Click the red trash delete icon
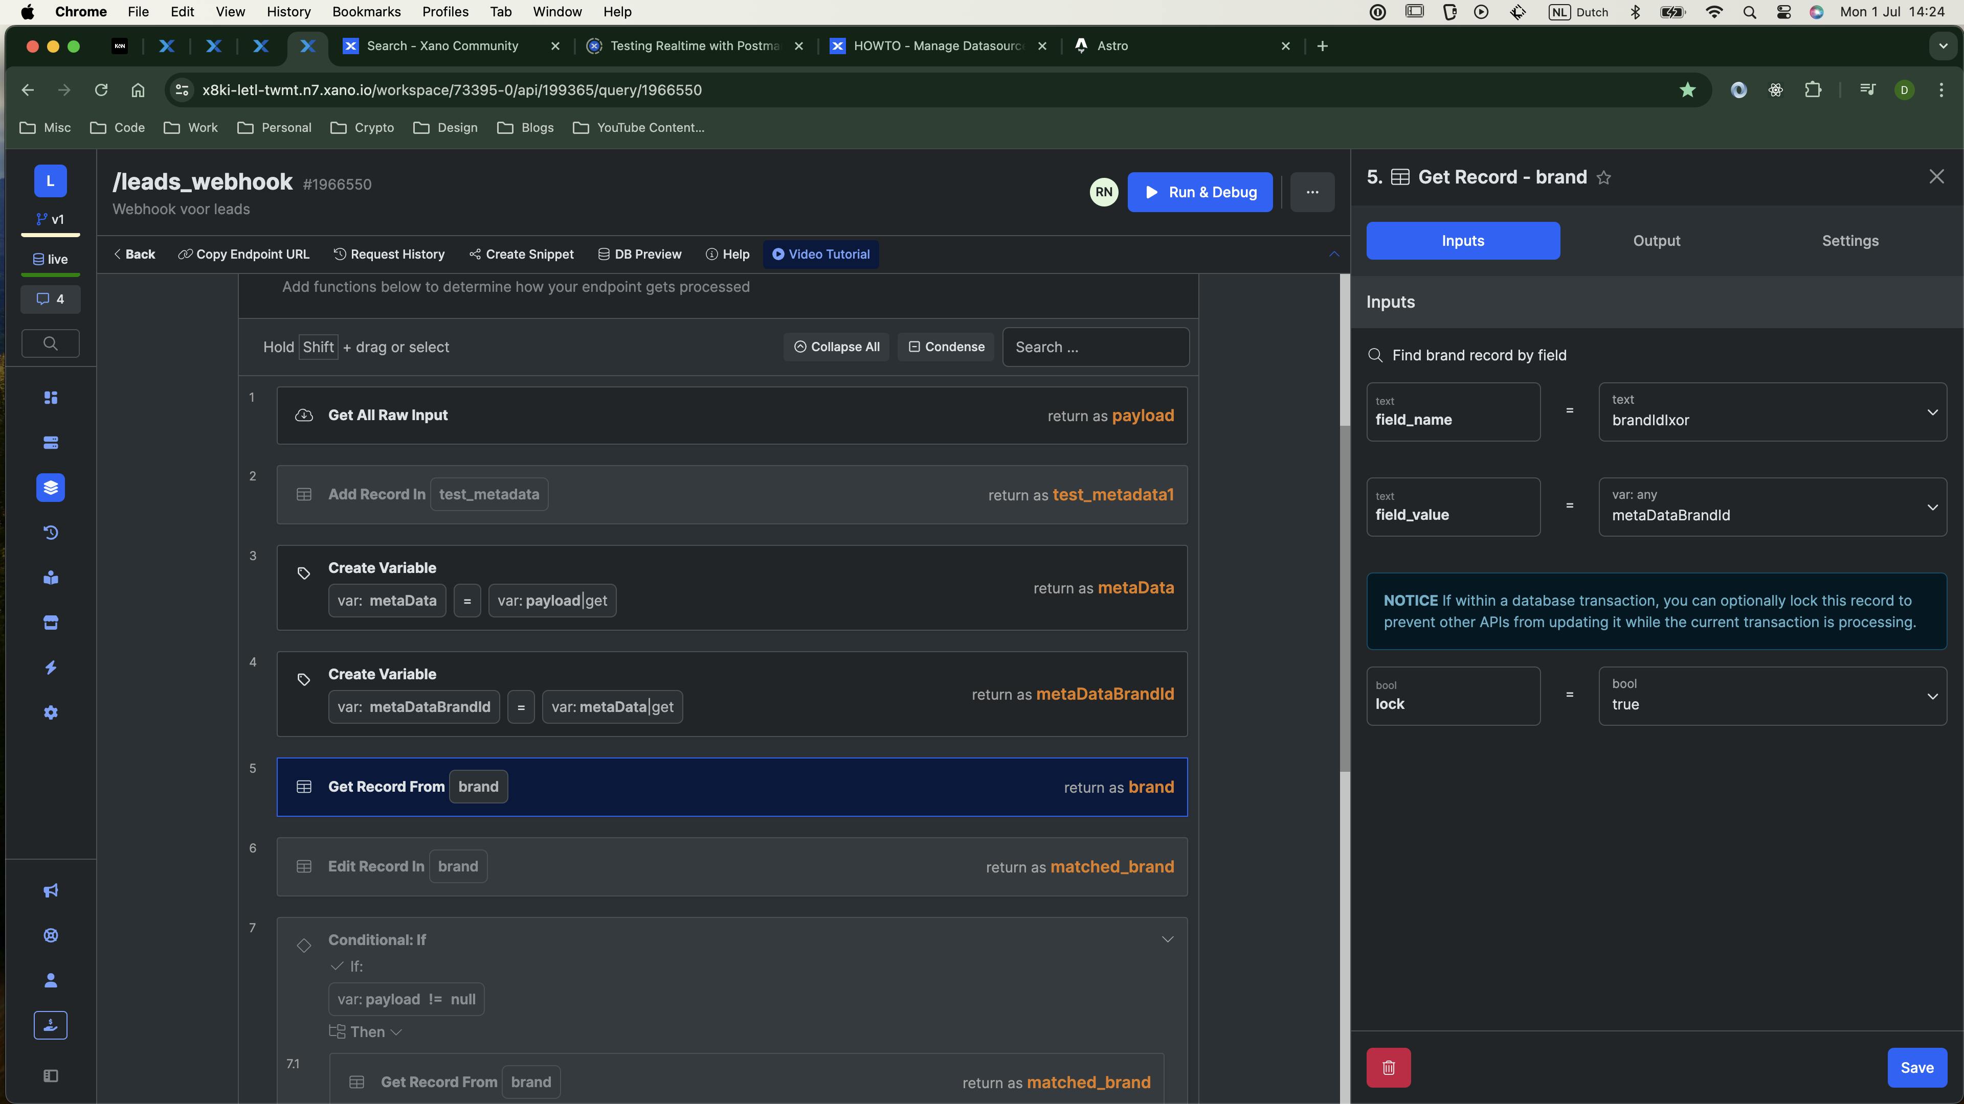The image size is (1964, 1104). click(x=1388, y=1067)
